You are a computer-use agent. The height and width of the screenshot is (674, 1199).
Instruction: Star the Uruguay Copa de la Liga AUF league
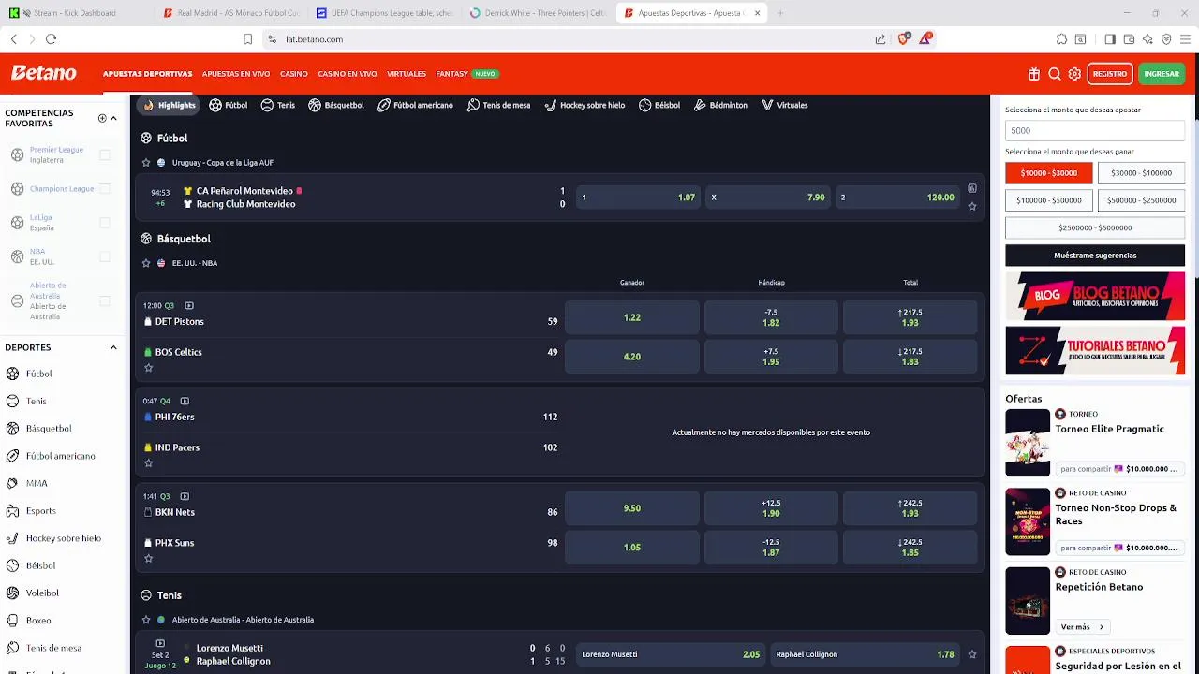click(146, 163)
